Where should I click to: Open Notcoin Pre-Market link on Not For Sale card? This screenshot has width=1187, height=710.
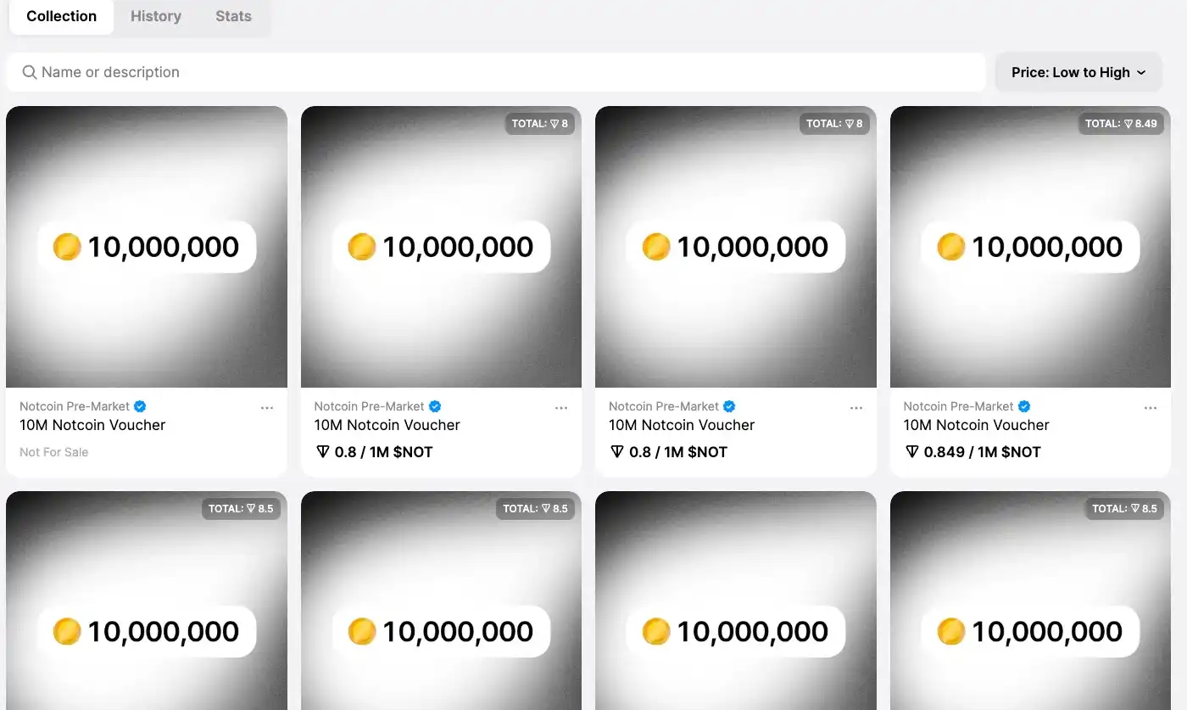coord(75,406)
